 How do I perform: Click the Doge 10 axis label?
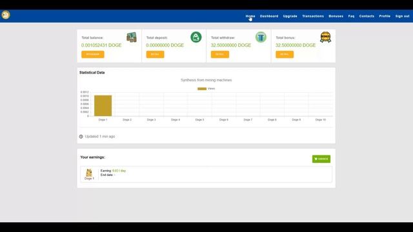coord(321,120)
